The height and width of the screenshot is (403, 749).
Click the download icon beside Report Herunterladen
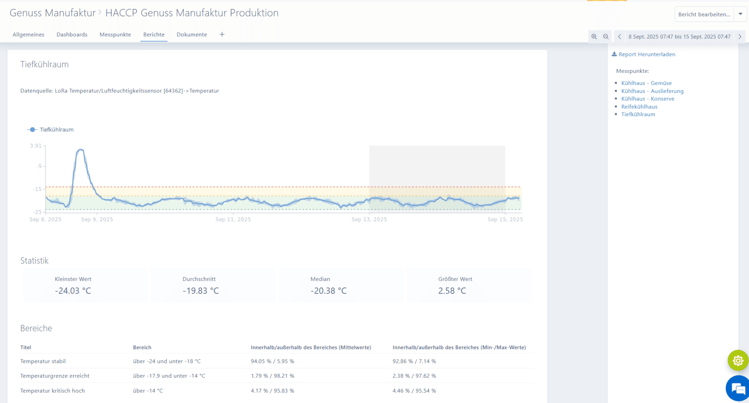tap(614, 54)
